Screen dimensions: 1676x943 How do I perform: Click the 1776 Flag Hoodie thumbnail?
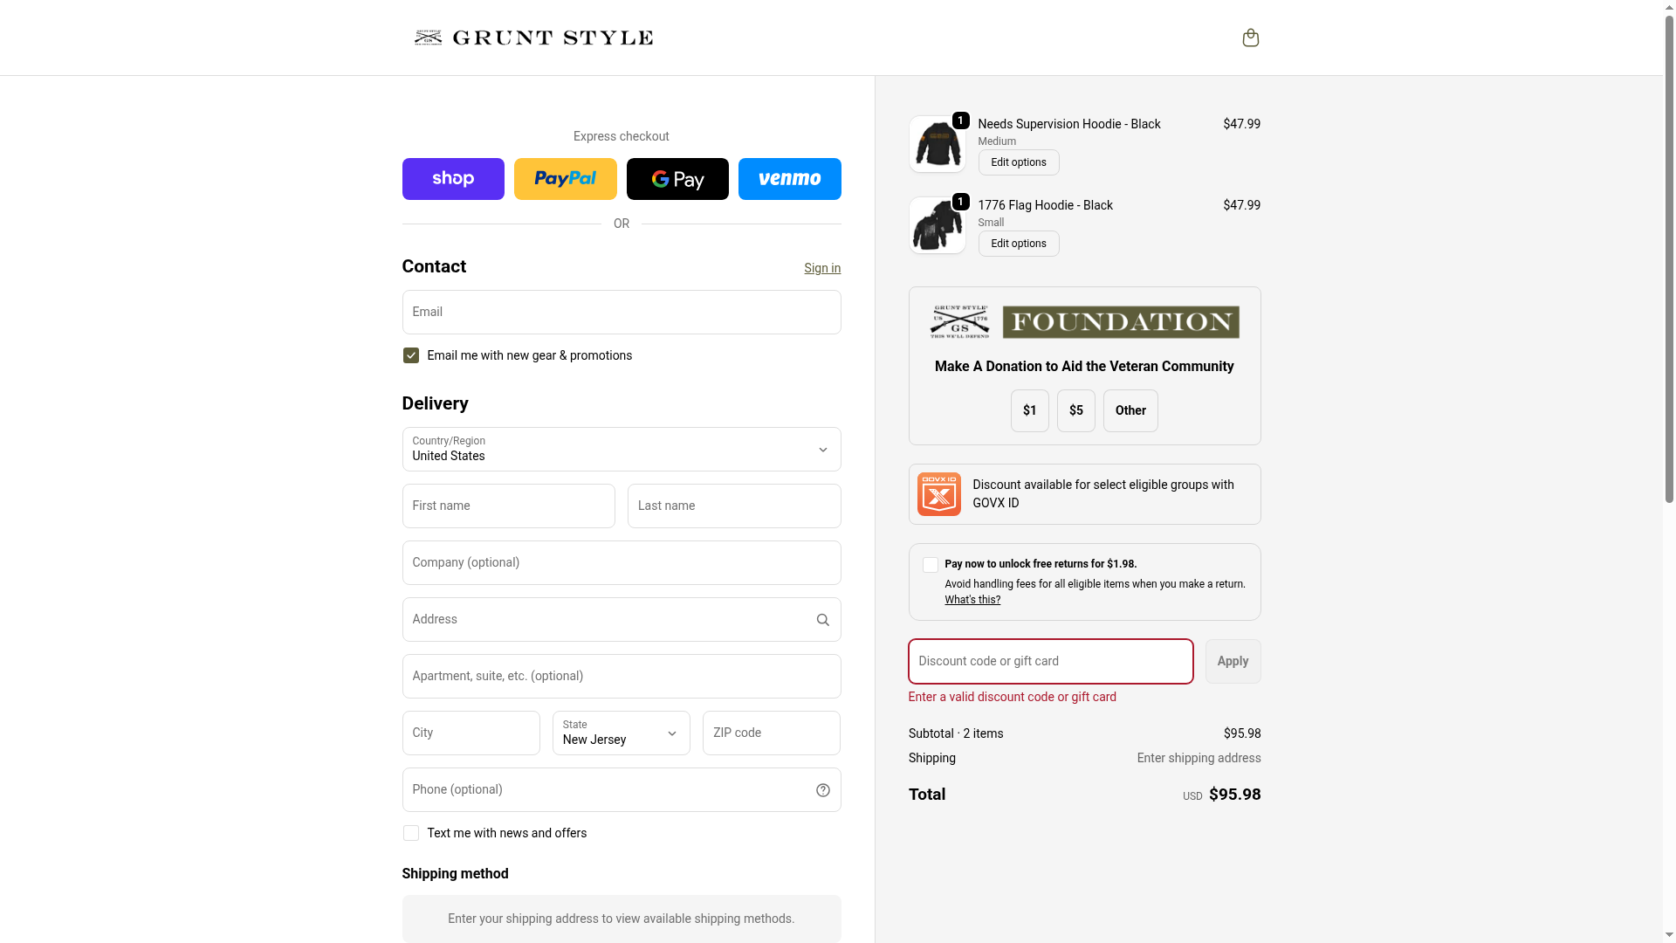point(937,225)
